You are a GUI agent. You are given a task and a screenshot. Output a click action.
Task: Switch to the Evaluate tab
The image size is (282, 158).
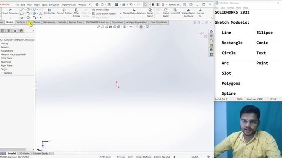pos(62,22)
